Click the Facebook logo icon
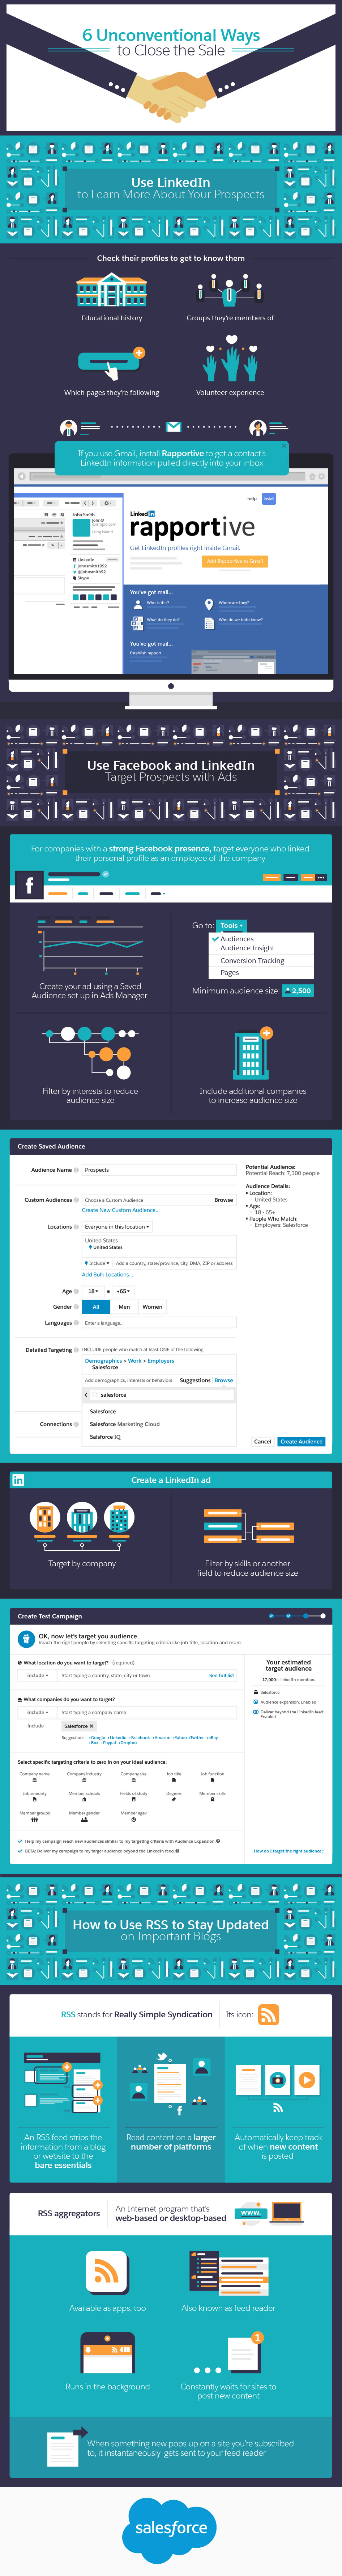This screenshot has width=342, height=2576. pos(28,885)
